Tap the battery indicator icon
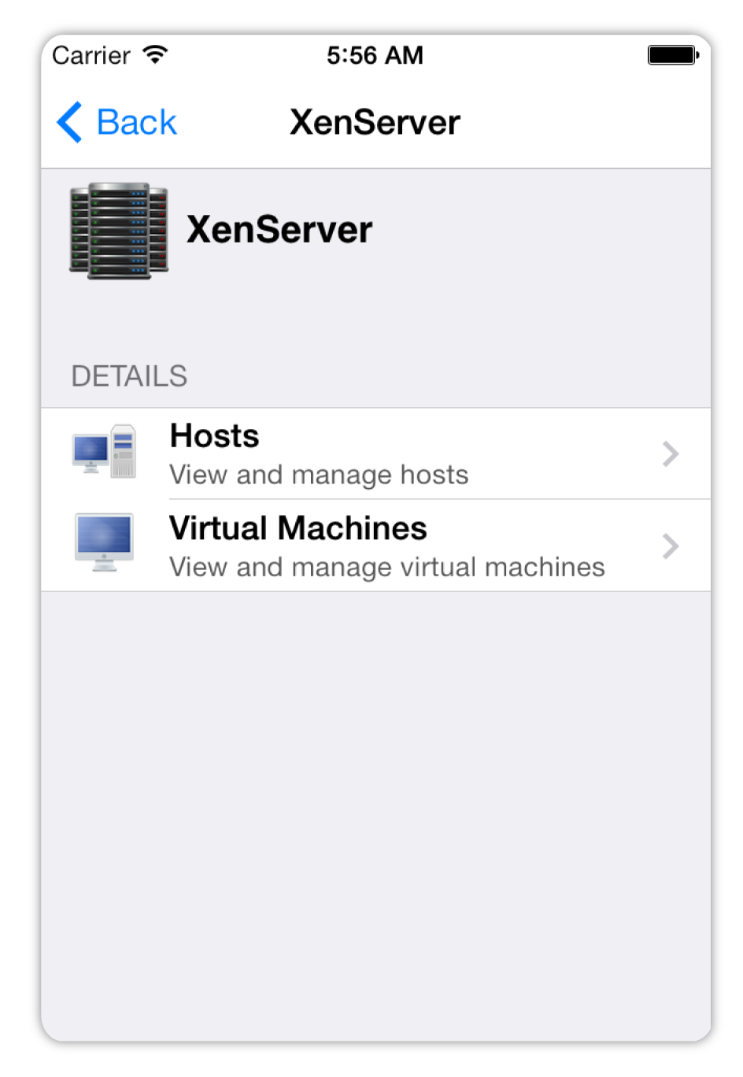 (x=674, y=55)
